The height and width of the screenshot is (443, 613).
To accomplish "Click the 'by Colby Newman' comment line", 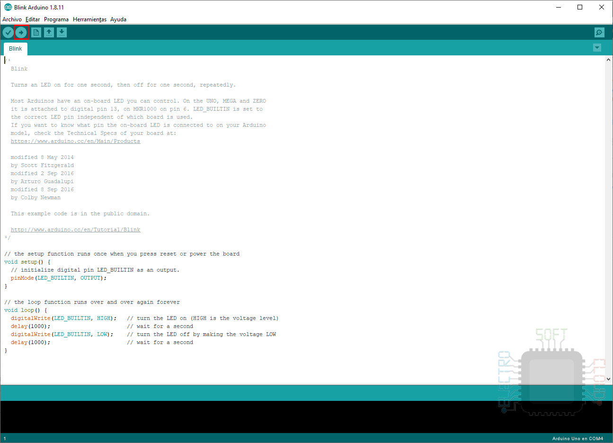I will click(36, 197).
